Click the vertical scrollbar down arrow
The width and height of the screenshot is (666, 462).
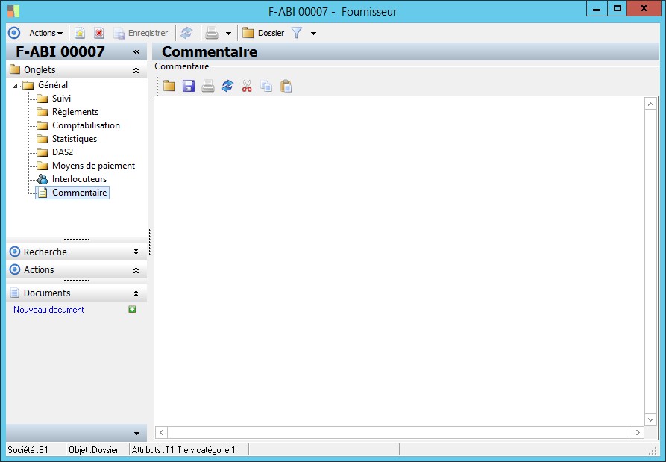650,419
